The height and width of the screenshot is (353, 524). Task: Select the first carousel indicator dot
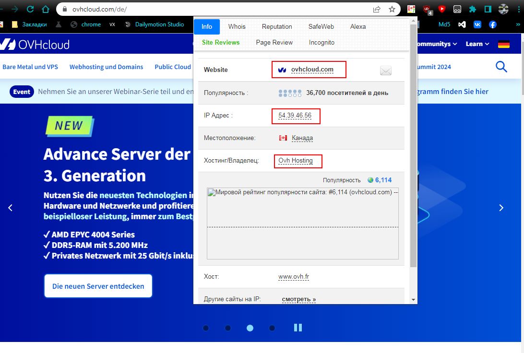[206, 328]
